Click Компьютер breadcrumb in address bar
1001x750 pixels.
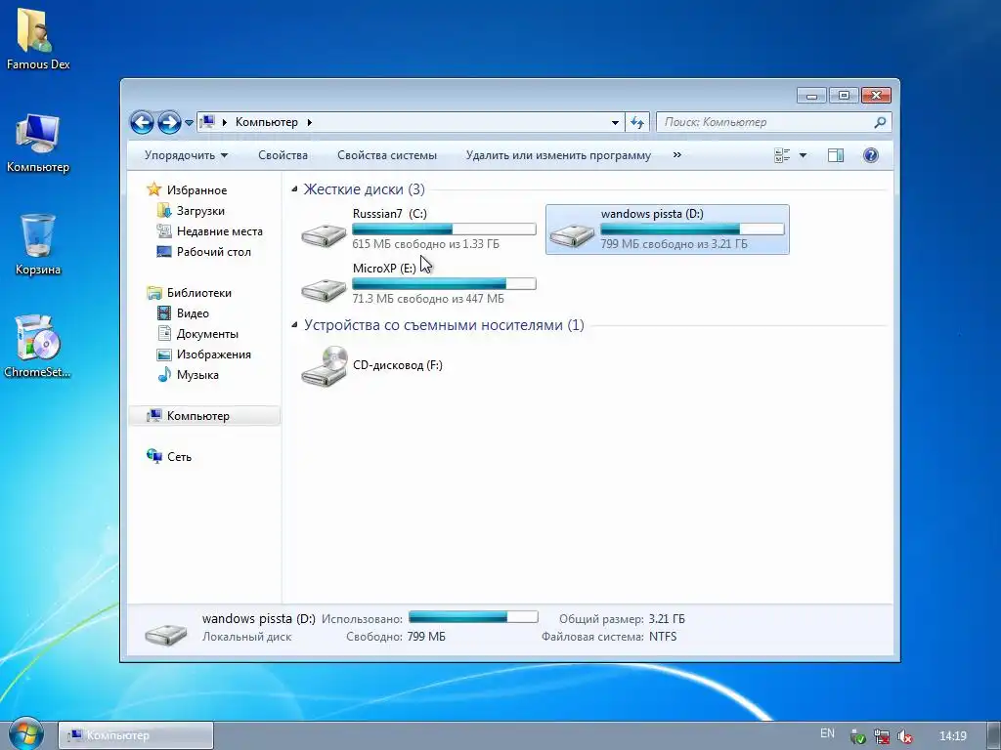(x=266, y=122)
